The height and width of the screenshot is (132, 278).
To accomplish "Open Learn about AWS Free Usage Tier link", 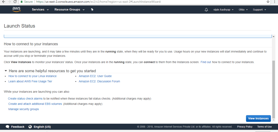I will pyautogui.click(x=30, y=81).
